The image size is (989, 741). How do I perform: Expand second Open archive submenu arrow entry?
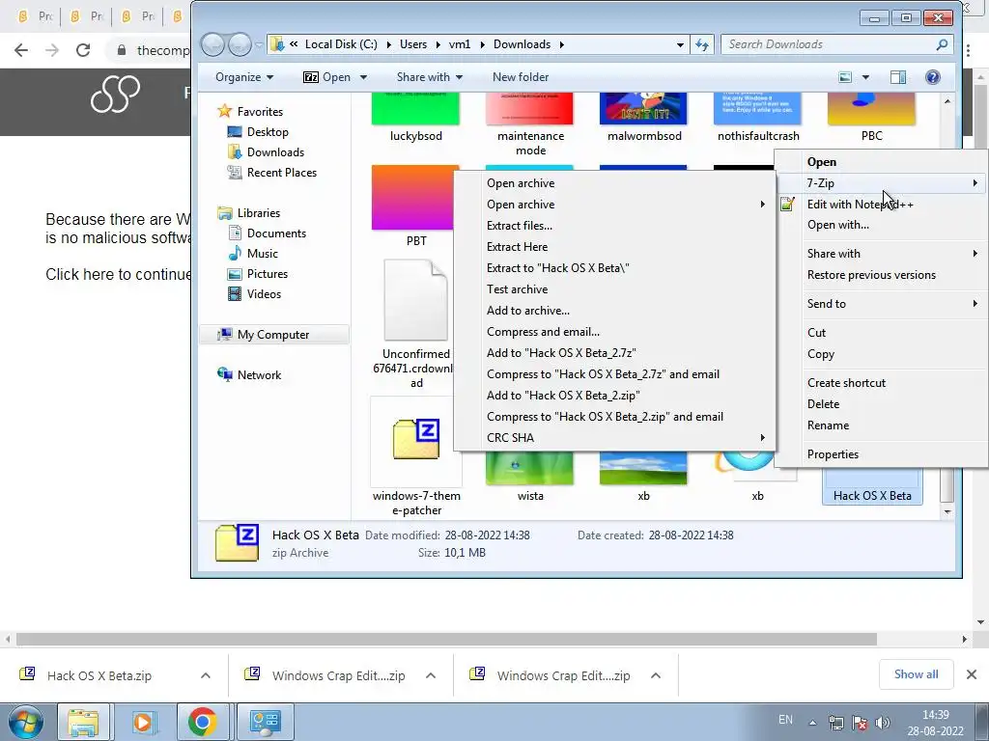point(615,205)
